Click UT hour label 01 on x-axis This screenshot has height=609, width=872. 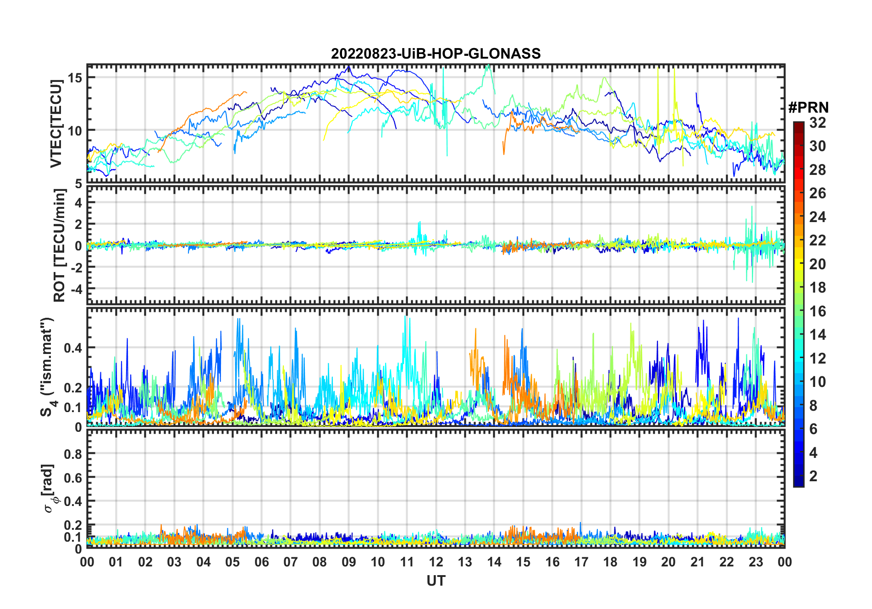click(116, 562)
